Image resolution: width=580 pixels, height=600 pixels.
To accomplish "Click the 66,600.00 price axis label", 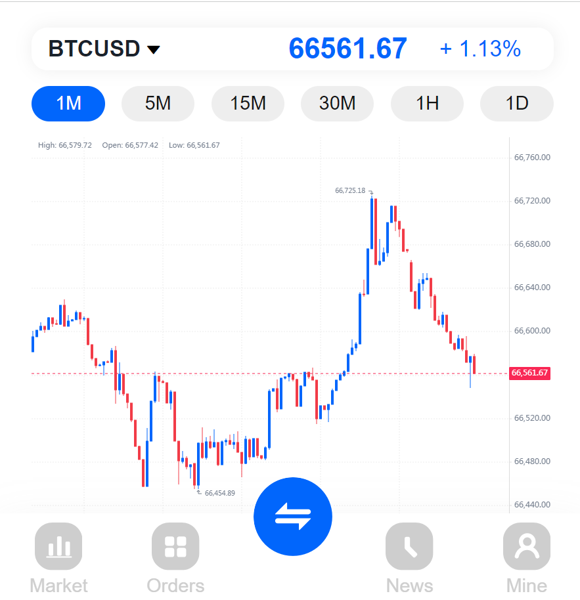I will tap(532, 331).
